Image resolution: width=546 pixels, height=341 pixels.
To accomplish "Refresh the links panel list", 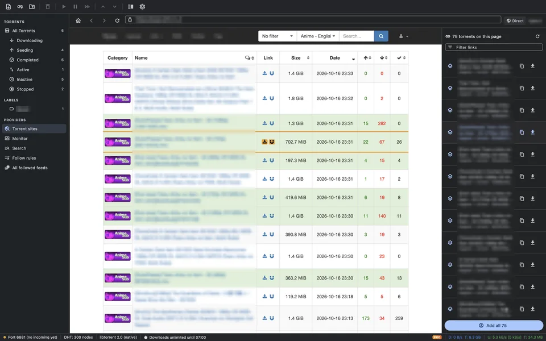I will coord(537,36).
